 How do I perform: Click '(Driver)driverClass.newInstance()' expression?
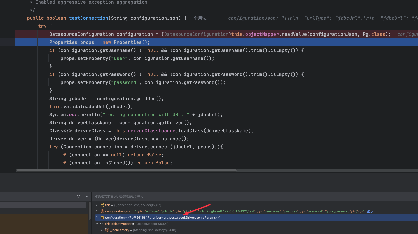click(140, 139)
